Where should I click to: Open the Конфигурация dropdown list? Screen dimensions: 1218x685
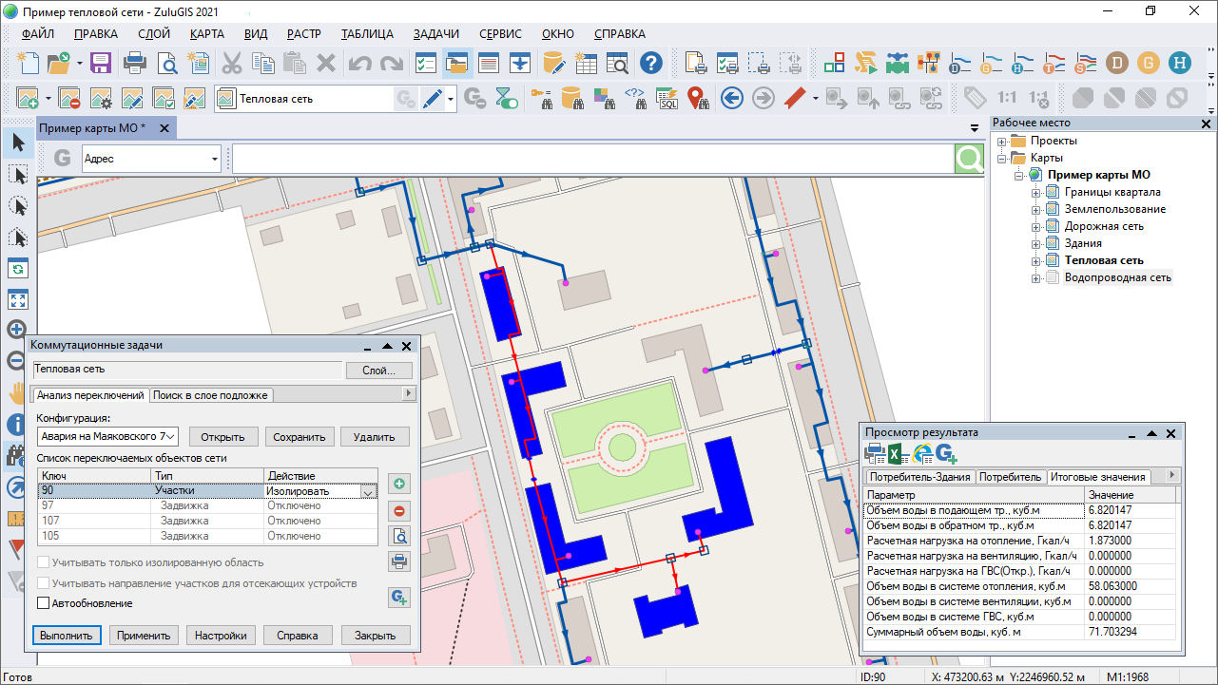(169, 437)
